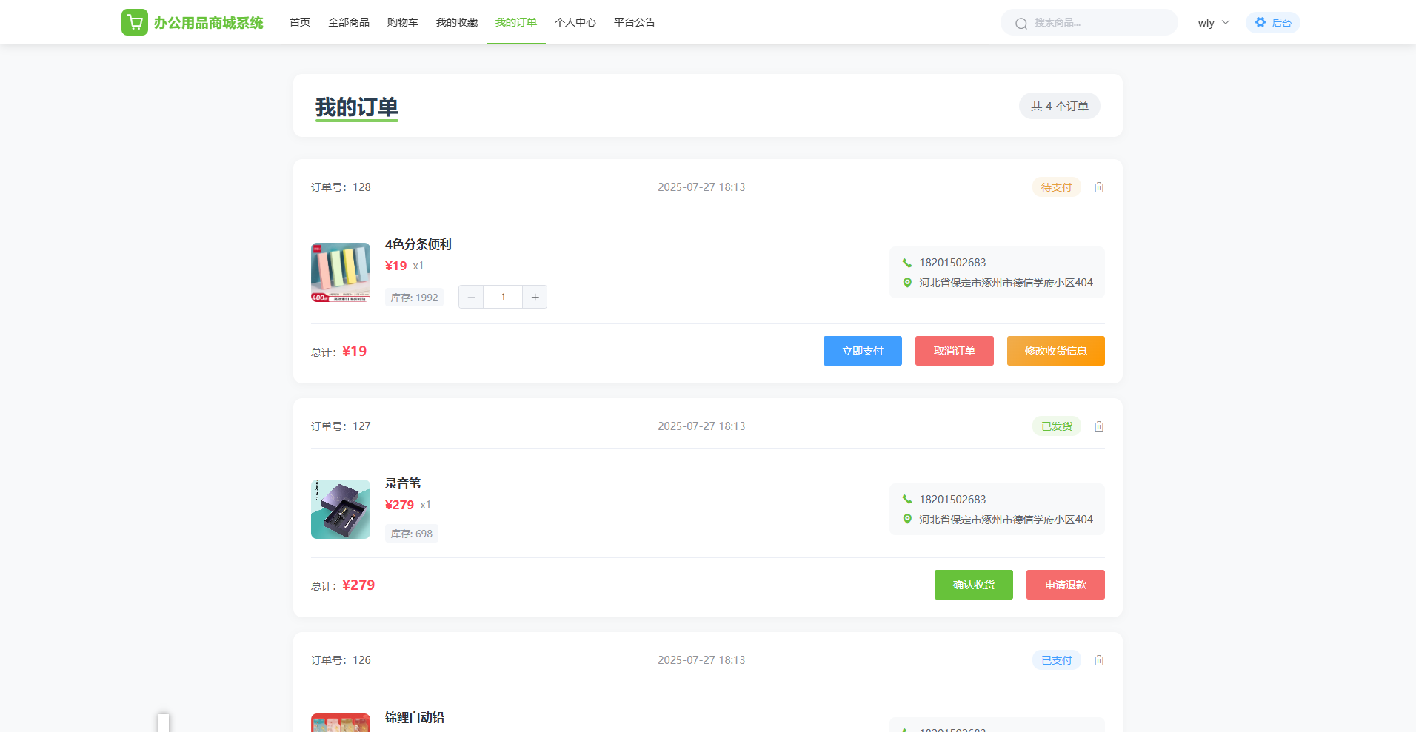Decrease quantity with minus button

[471, 297]
